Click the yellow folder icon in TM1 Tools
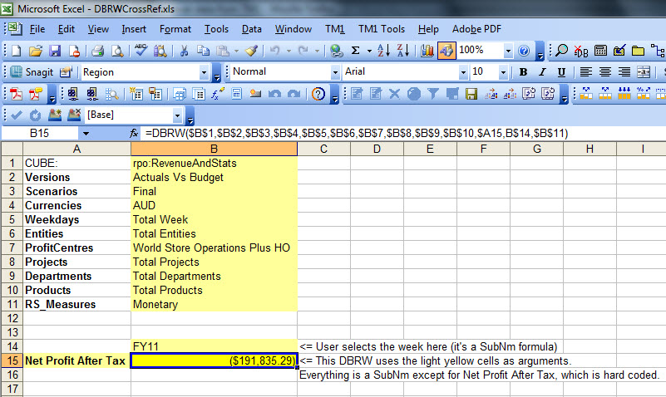 [x=638, y=51]
